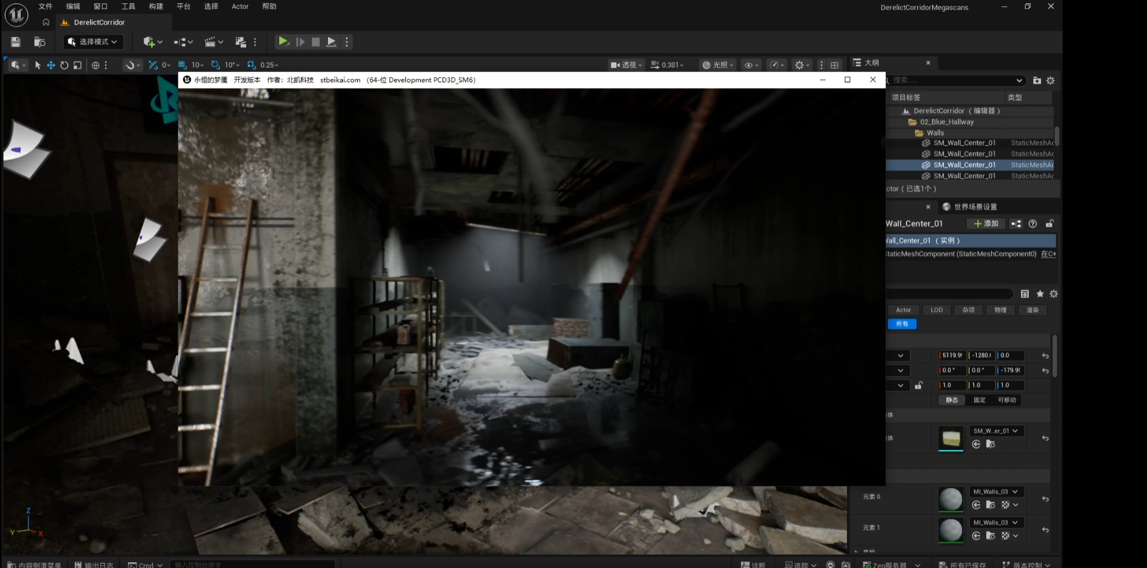
Task: Click the viewport layout grid icon
Action: pos(835,65)
